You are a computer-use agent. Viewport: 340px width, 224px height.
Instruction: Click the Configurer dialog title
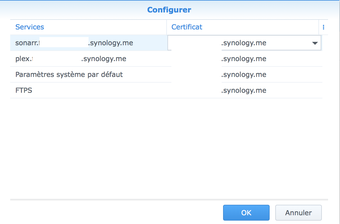coord(169,10)
